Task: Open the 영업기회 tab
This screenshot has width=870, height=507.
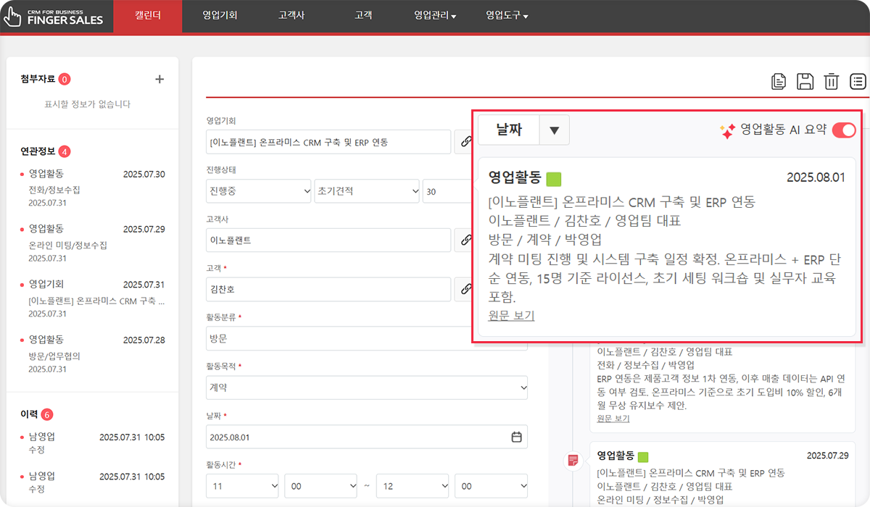Action: pyautogui.click(x=219, y=15)
